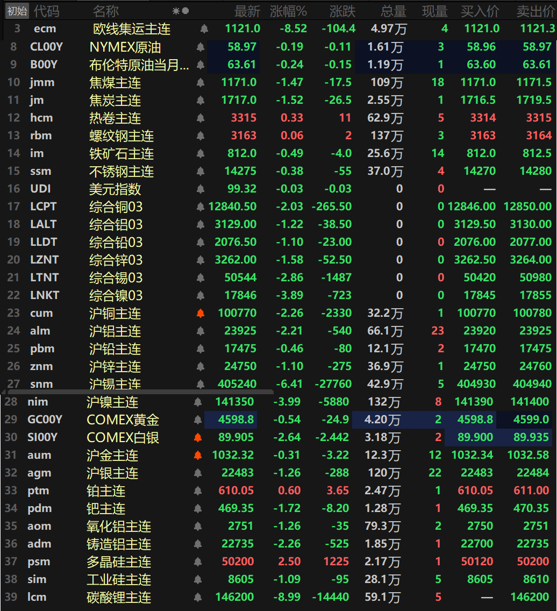The image size is (557, 611).
Task: Toggle the orange alert bell for 沪铜主连
Action: point(201,314)
